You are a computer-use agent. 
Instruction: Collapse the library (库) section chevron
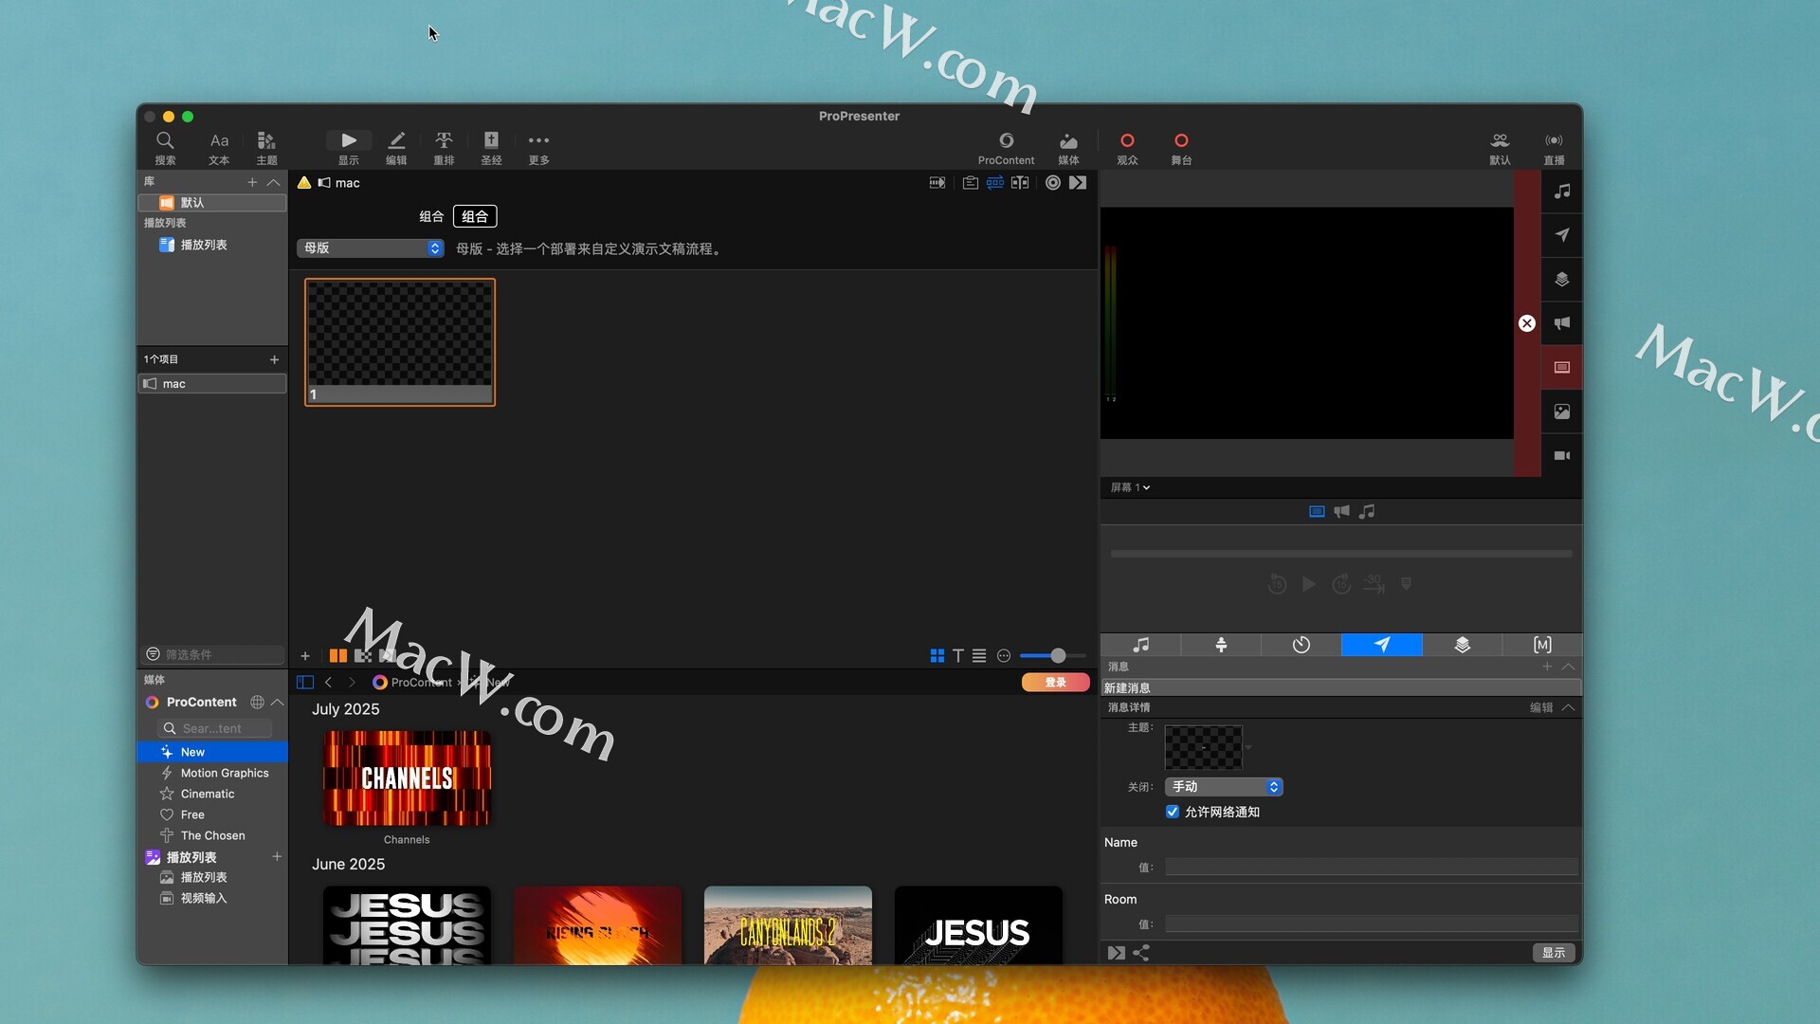pyautogui.click(x=274, y=182)
